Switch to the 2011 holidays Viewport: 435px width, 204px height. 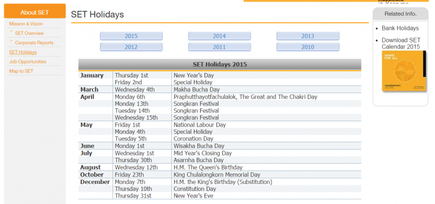[x=220, y=47]
